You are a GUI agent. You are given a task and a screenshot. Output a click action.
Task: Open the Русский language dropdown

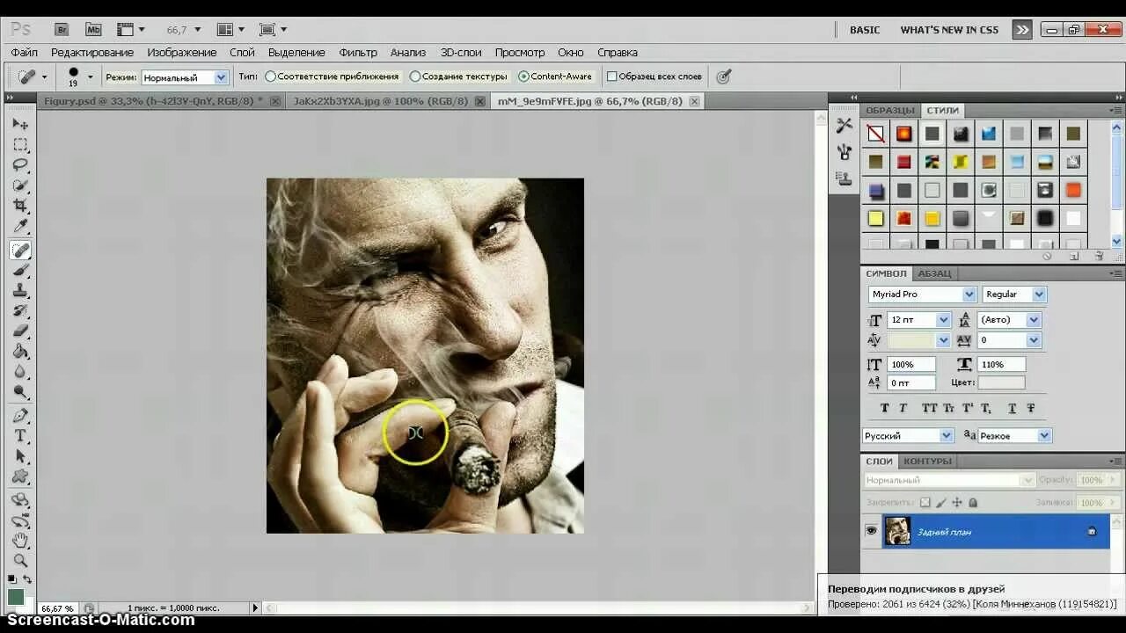point(908,435)
